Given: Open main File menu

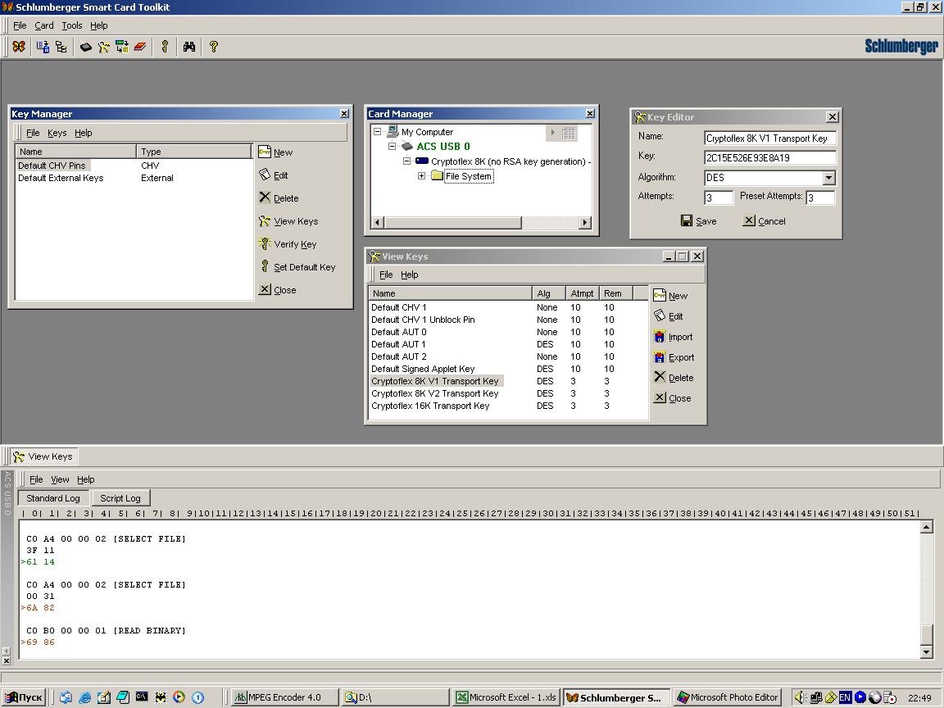Looking at the screenshot, I should pos(20,25).
